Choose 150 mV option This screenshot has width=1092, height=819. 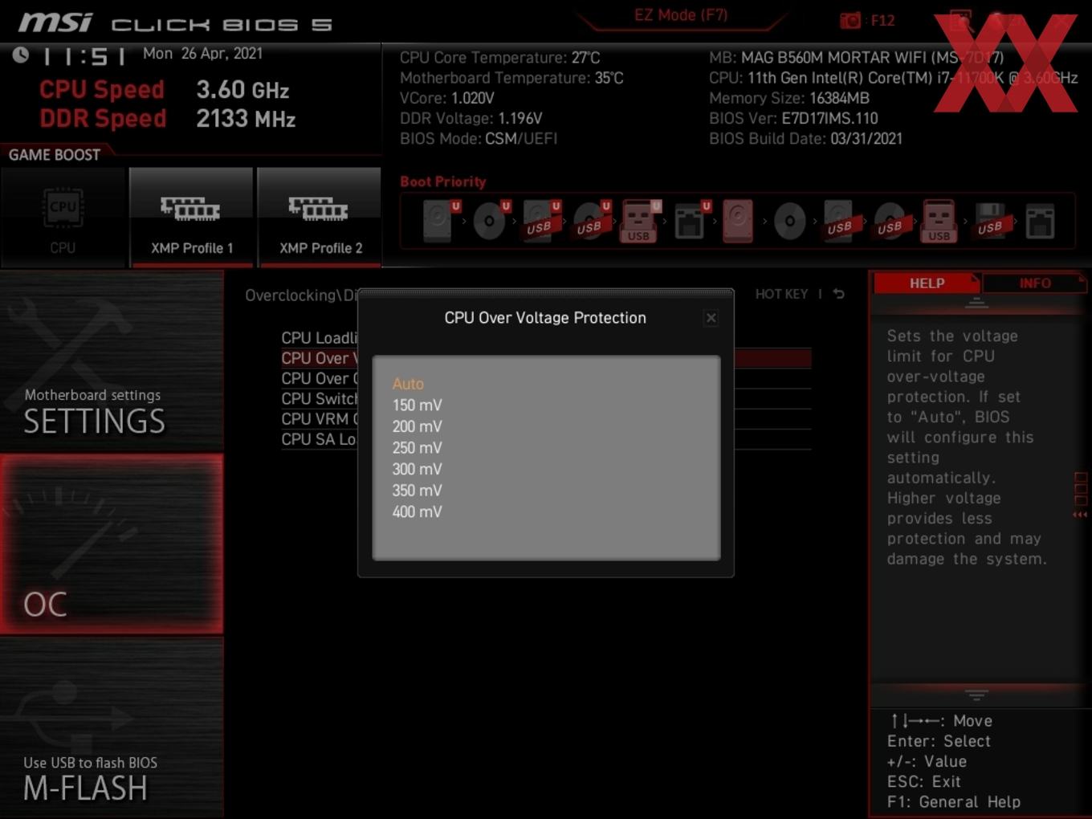(417, 405)
